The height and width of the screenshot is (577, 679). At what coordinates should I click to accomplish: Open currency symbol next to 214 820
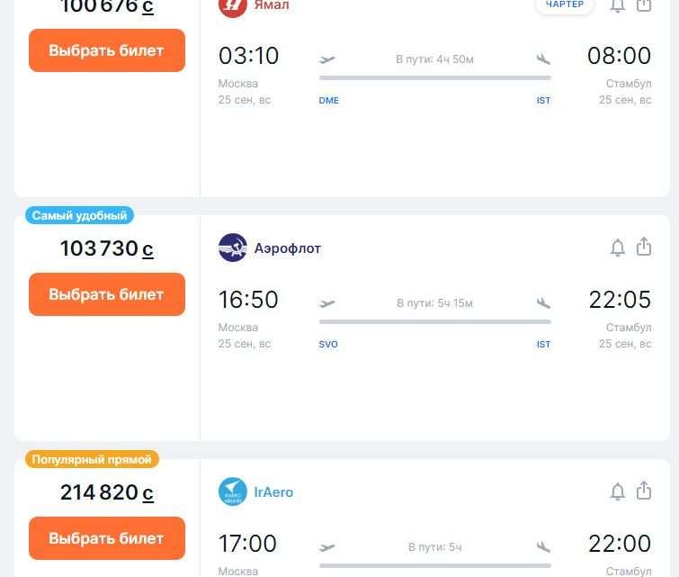(147, 493)
